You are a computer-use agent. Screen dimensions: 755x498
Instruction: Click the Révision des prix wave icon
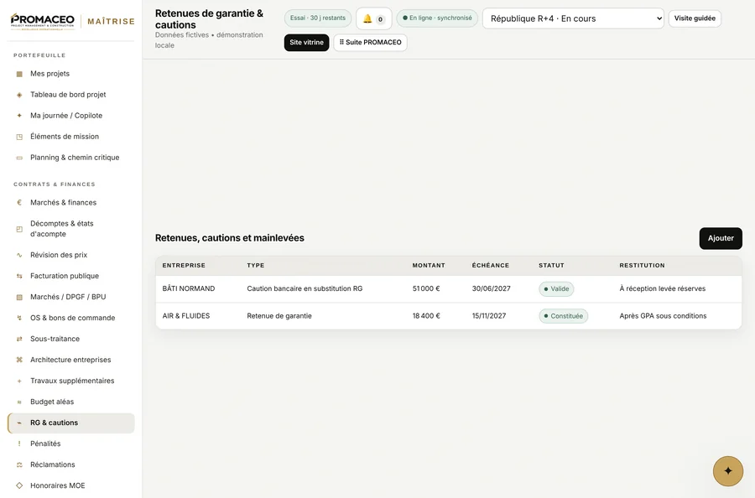click(x=19, y=255)
